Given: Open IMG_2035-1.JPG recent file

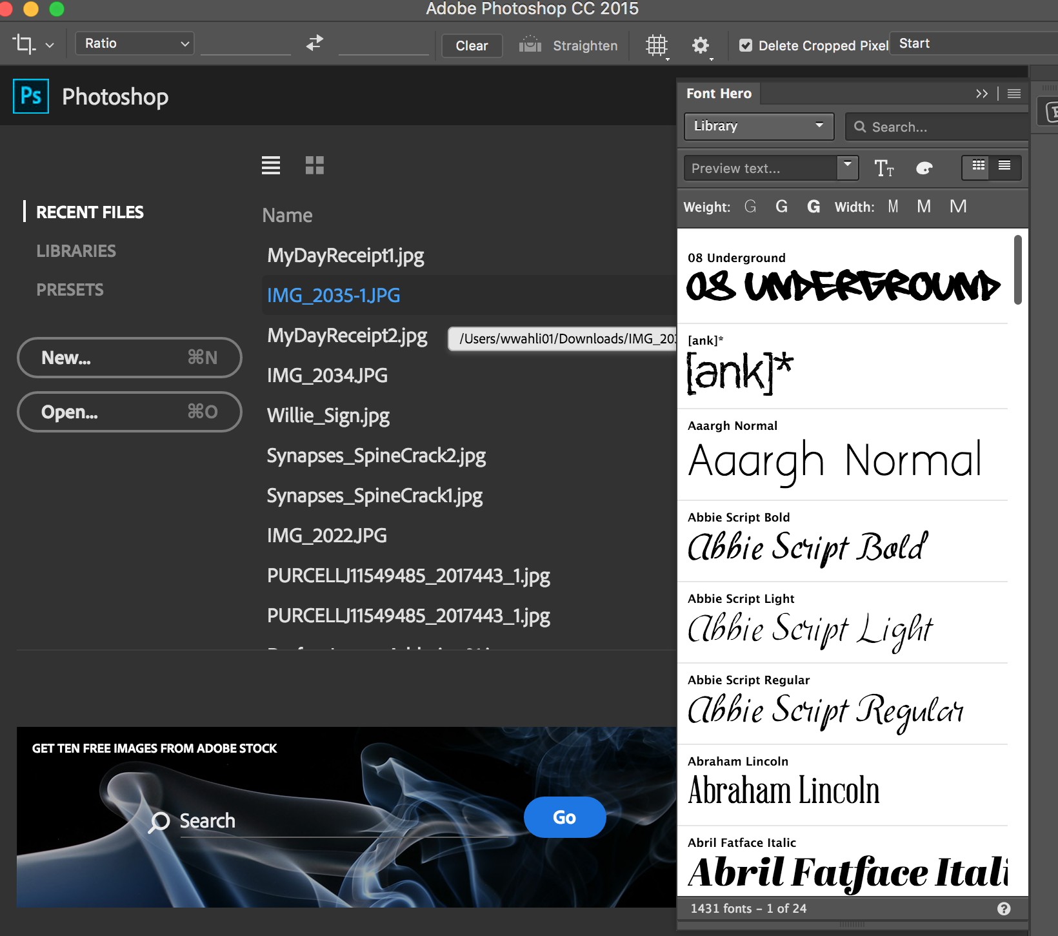Looking at the screenshot, I should pyautogui.click(x=334, y=296).
